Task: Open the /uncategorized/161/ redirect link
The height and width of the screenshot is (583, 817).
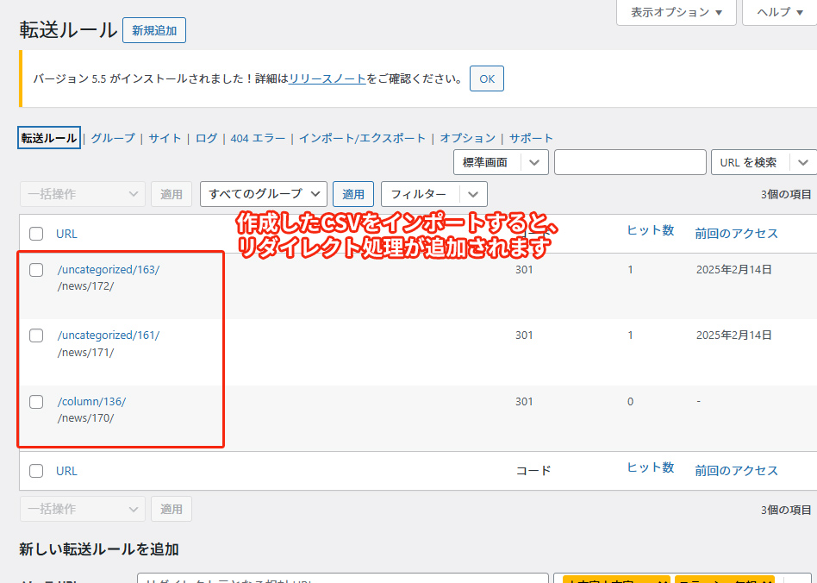Action: [x=109, y=335]
